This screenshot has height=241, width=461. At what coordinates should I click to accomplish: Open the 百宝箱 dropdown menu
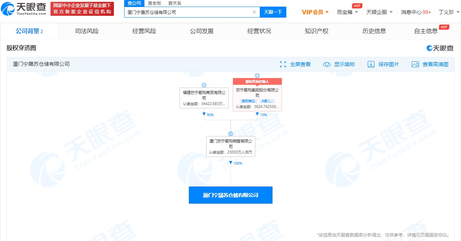[x=348, y=12]
